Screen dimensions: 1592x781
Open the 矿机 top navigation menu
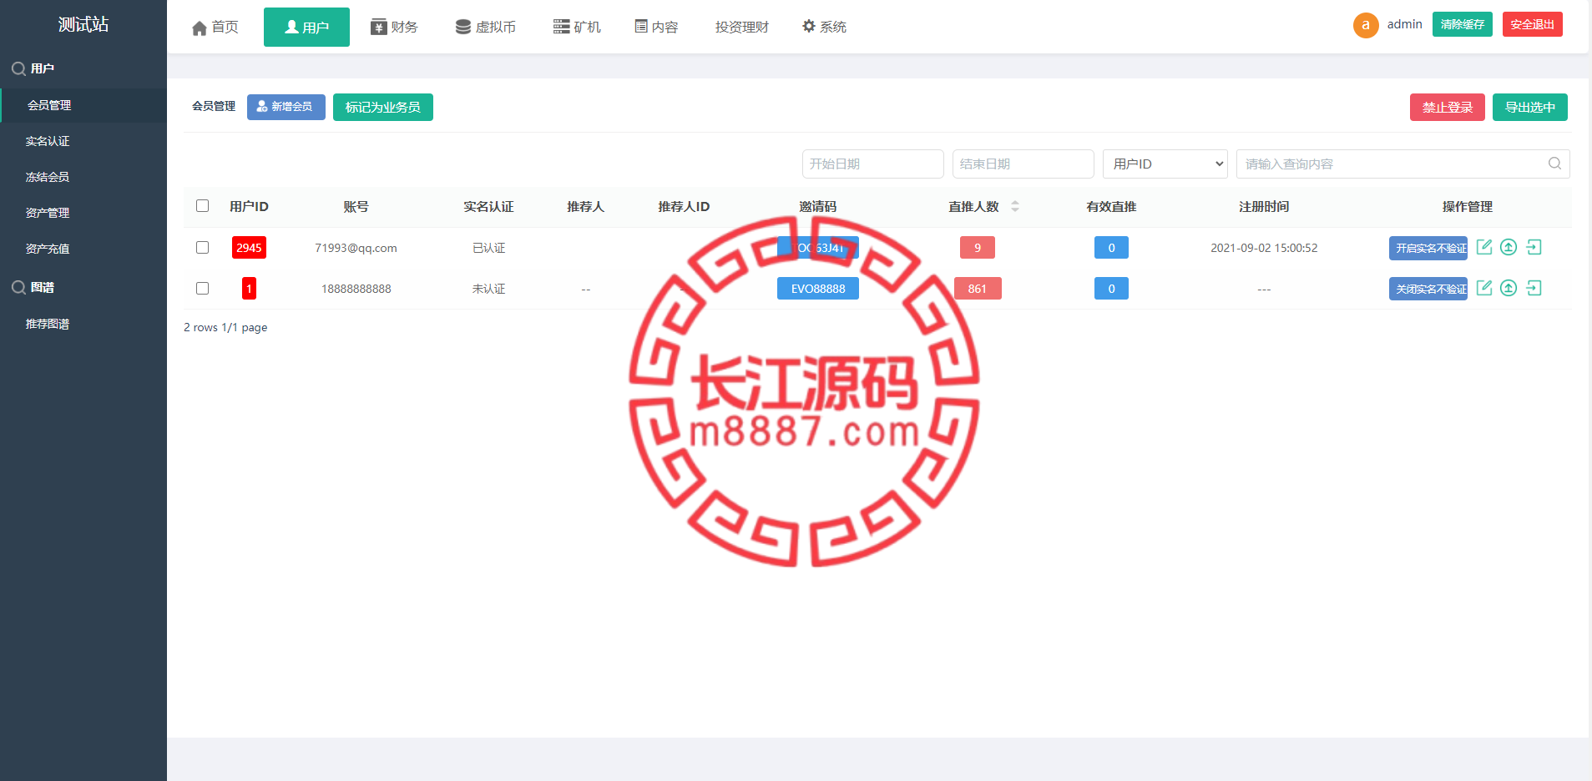[577, 27]
